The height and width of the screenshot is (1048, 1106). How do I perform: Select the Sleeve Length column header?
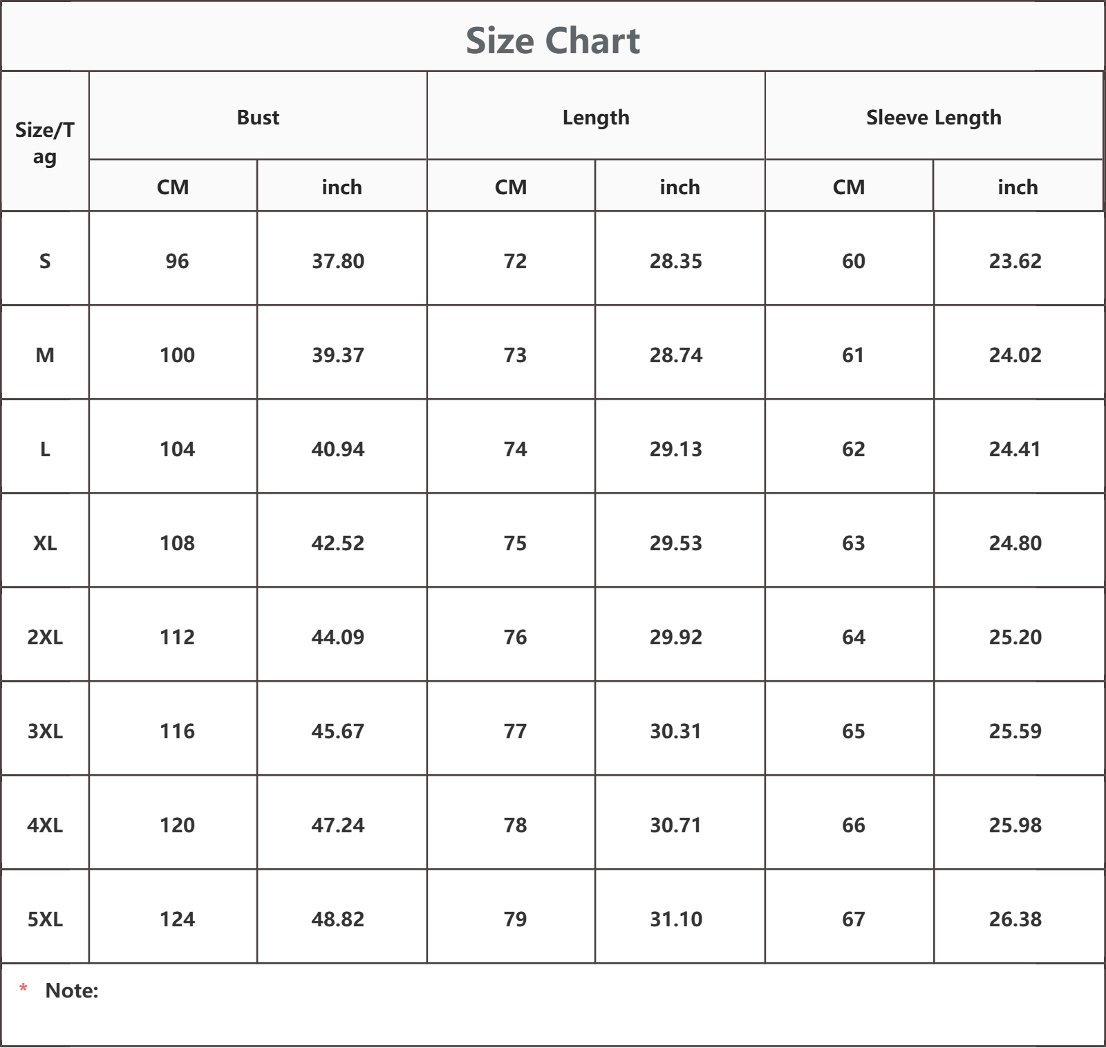(x=934, y=117)
